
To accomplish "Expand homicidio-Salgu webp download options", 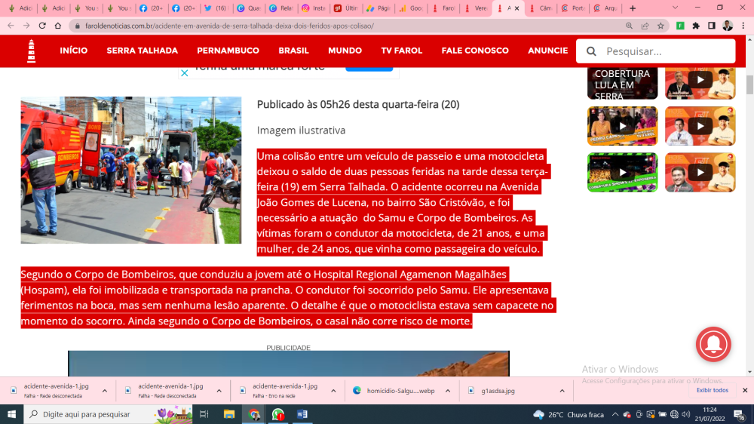I will pos(448,391).
